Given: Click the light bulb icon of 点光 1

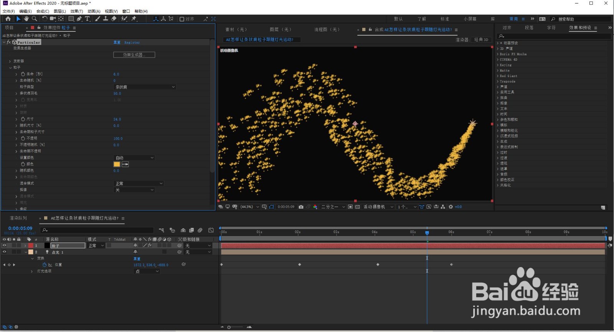Looking at the screenshot, I should point(47,252).
